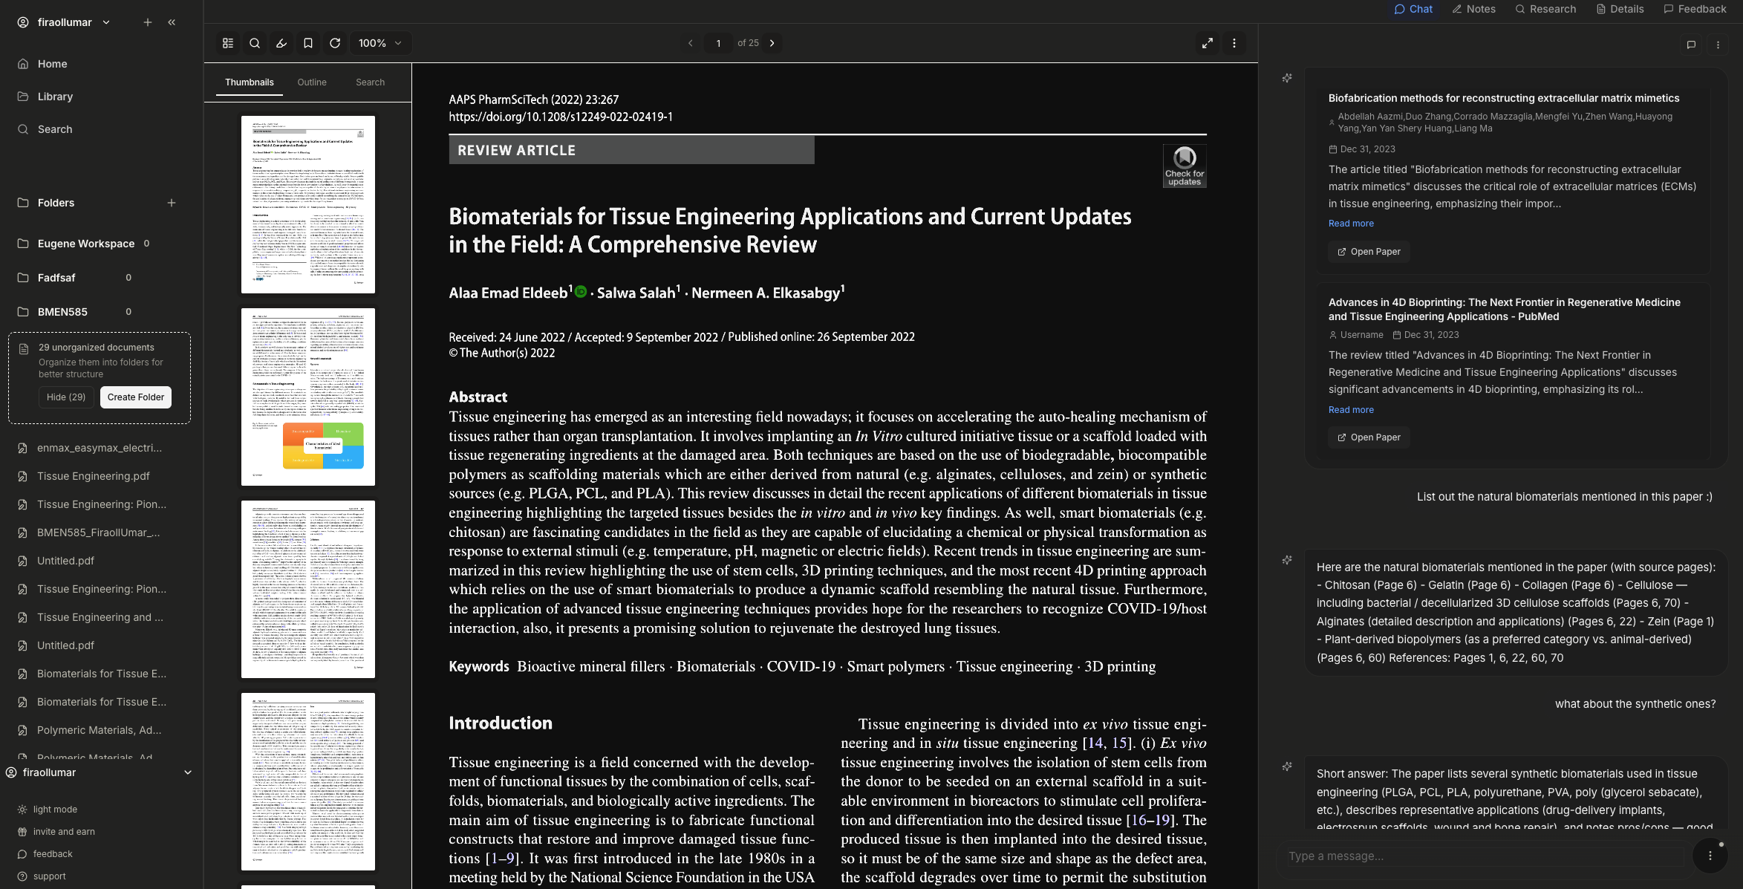Toggle the thumbnails sidebar panel icon
This screenshot has height=889, width=1743.
point(228,43)
